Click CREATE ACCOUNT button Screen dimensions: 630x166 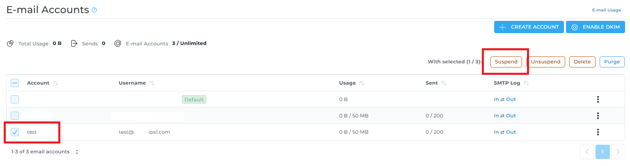tap(529, 27)
